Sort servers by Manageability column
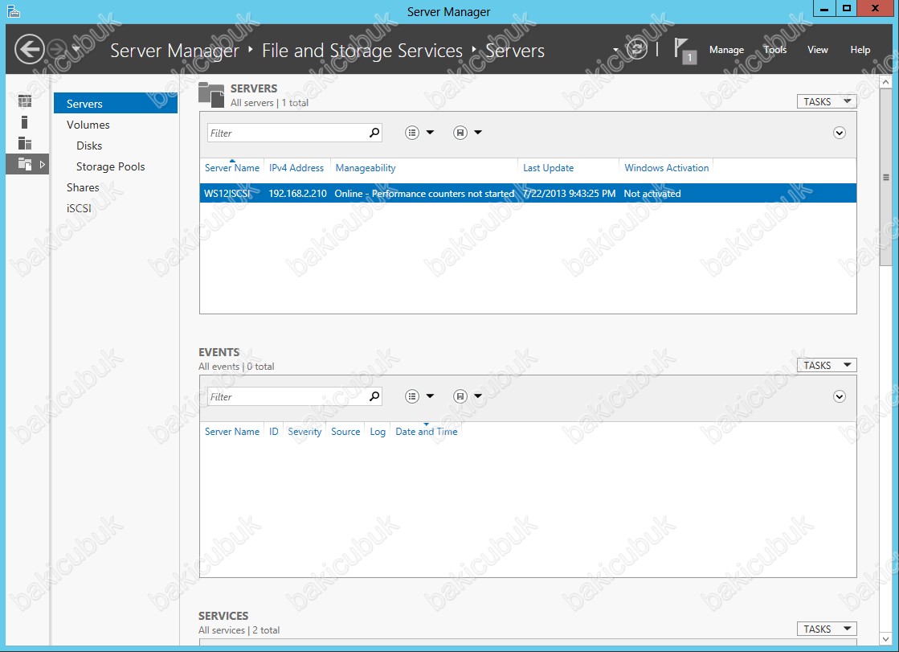Screen dimensions: 899x652 click(x=366, y=167)
